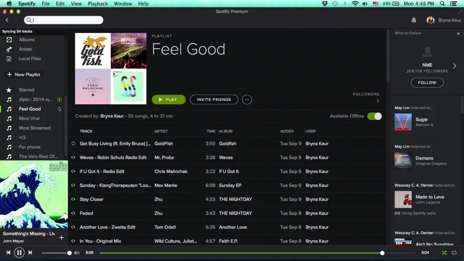
Task: Open the notifications bell
Action: [414, 20]
